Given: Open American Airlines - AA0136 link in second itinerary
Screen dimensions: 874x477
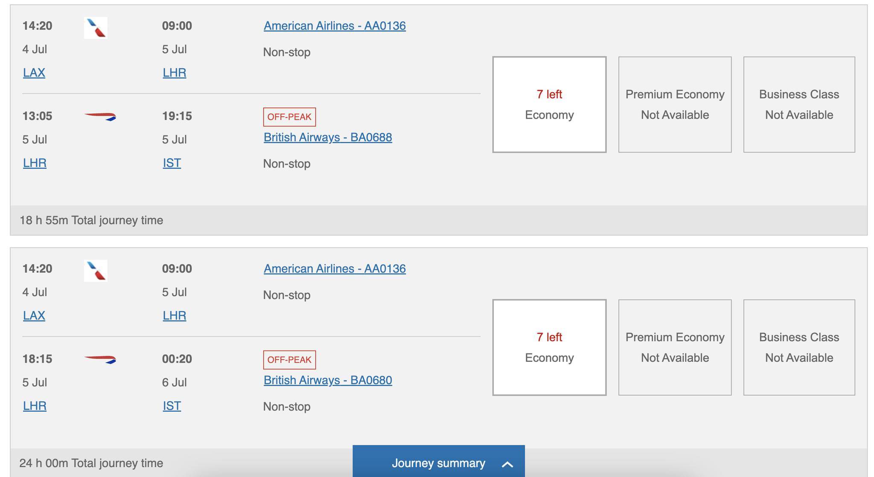Looking at the screenshot, I should [335, 269].
